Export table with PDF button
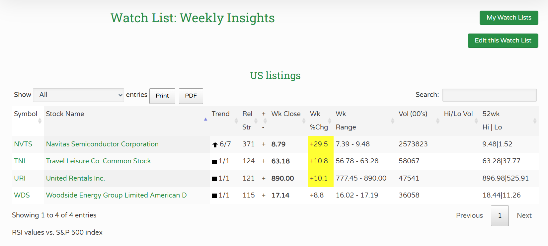548x246 pixels. coord(191,96)
